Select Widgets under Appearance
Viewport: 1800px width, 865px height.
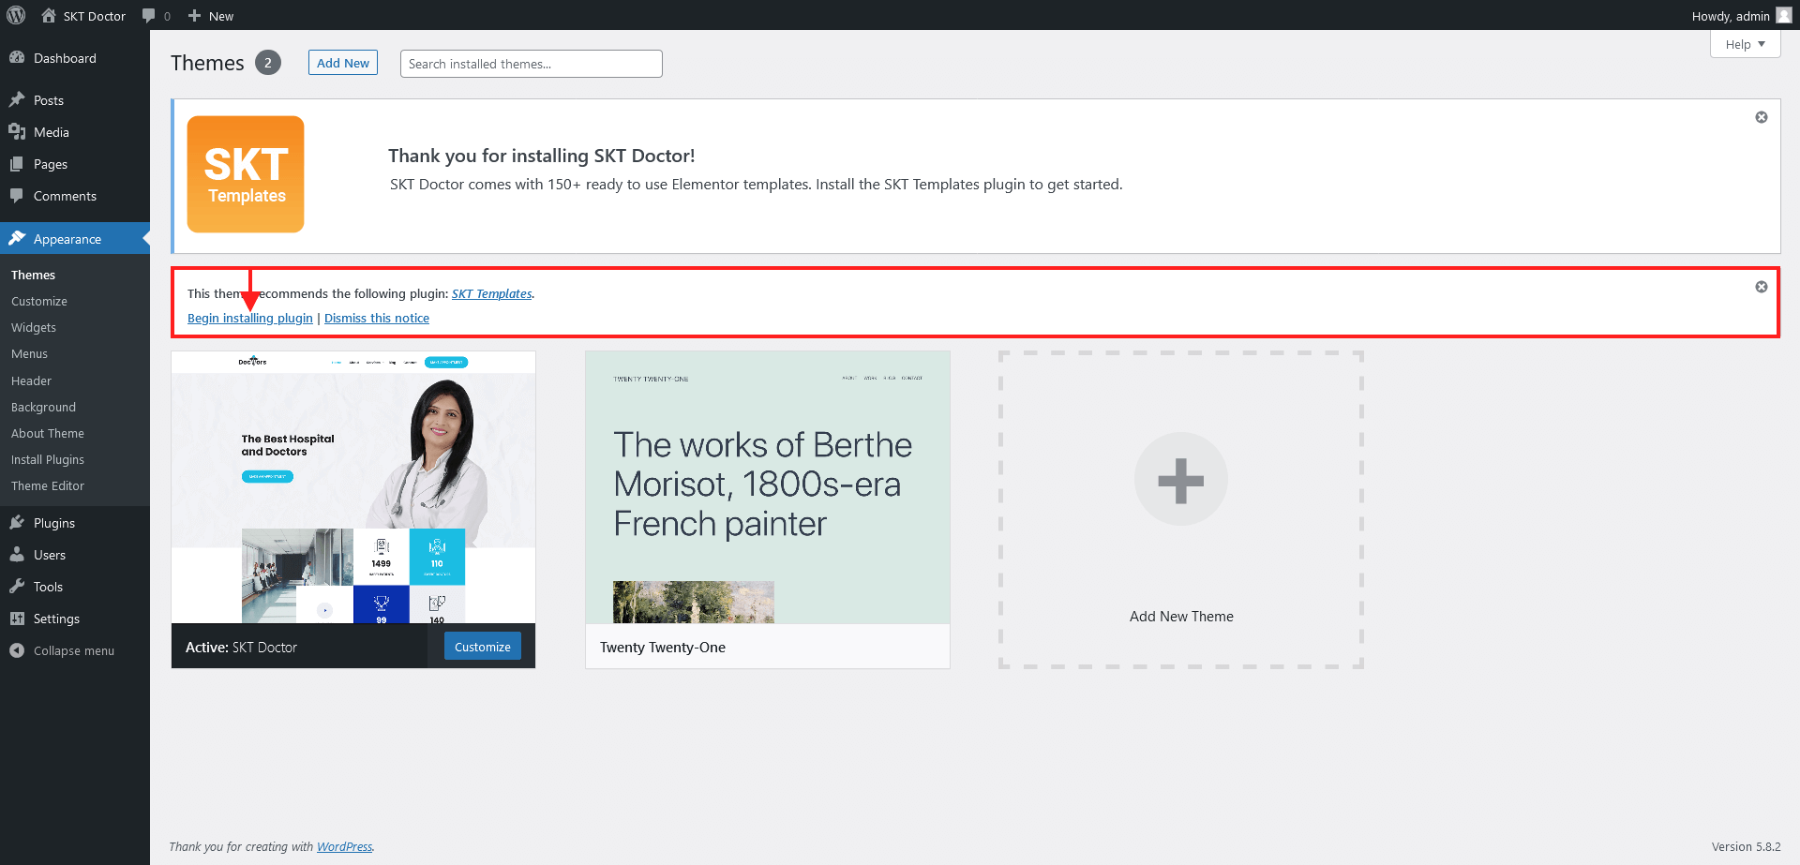pyautogui.click(x=34, y=327)
